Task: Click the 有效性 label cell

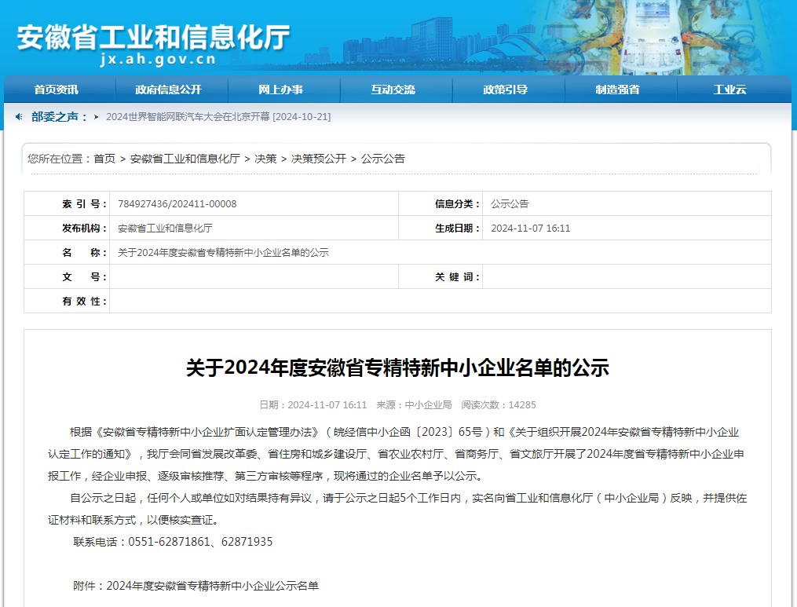Action: click(67, 302)
